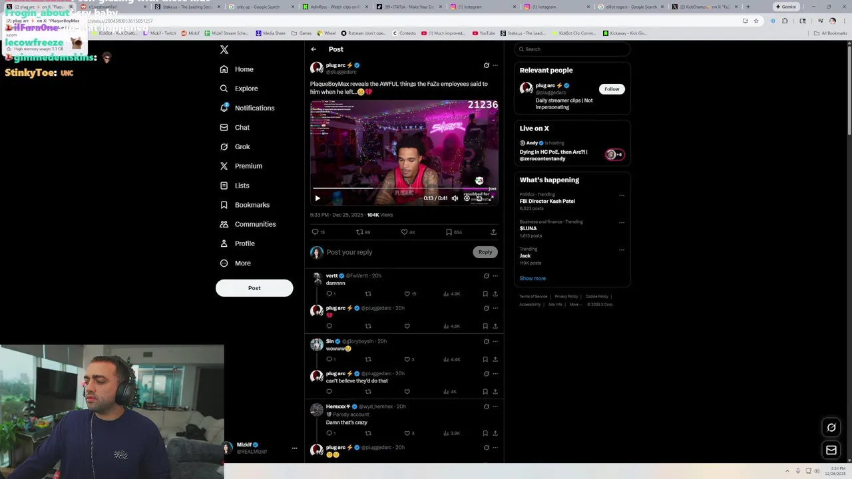The height and width of the screenshot is (479, 852).
Task: Click the reply icon showing 15 replies
Action: (x=318, y=232)
